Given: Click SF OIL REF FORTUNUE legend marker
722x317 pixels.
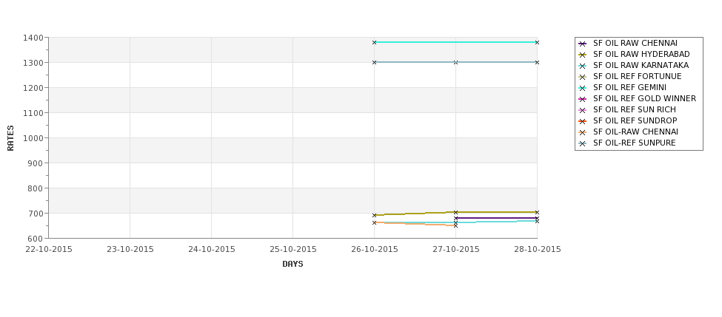Looking at the screenshot, I should pyautogui.click(x=583, y=77).
